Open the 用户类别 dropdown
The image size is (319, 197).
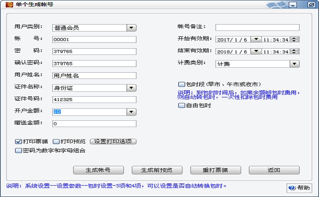click(131, 28)
